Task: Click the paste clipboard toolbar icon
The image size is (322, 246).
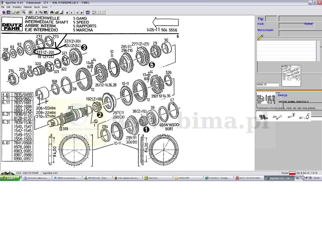Action: click(45, 12)
